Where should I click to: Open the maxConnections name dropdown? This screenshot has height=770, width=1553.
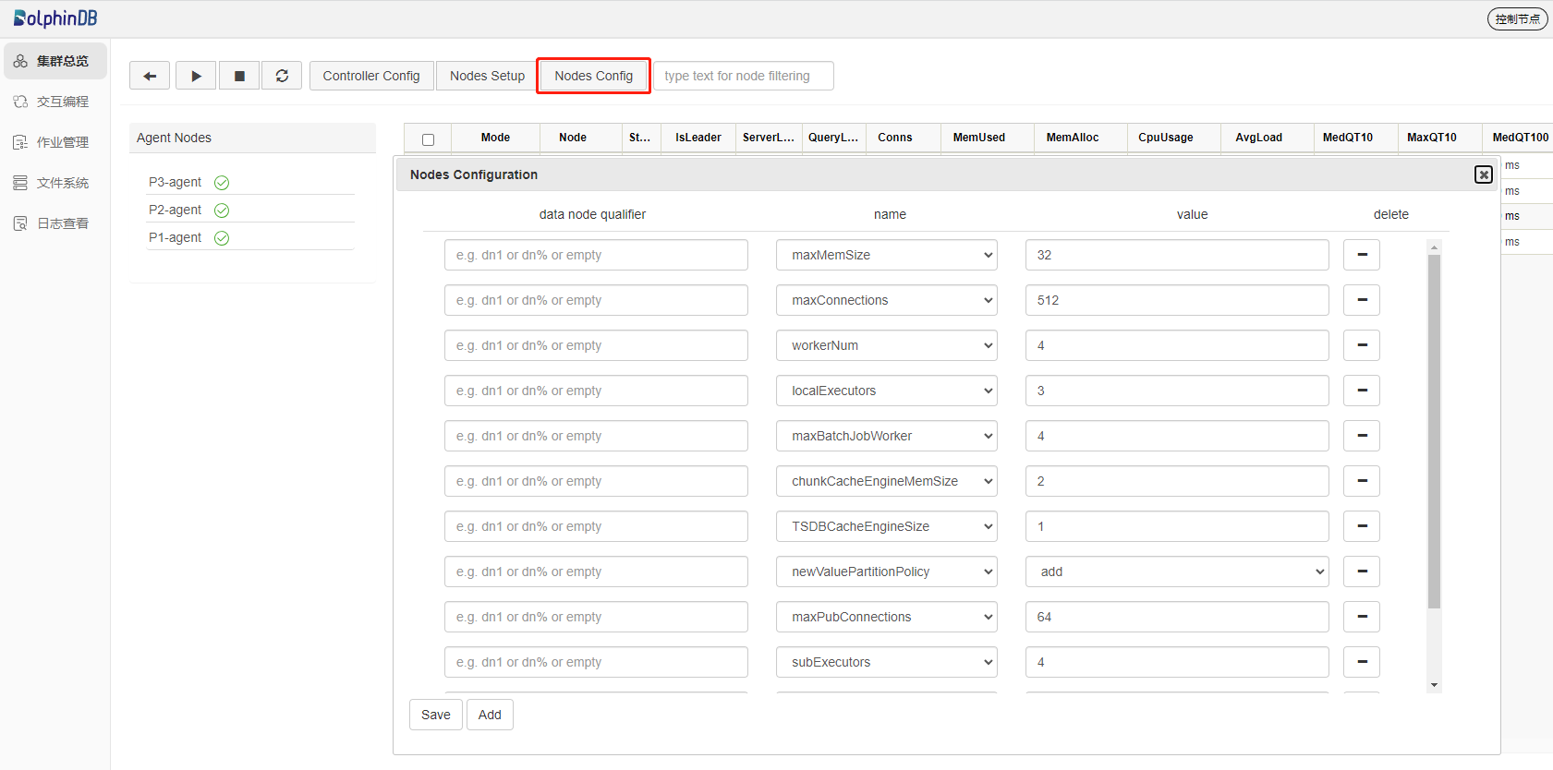(x=886, y=300)
